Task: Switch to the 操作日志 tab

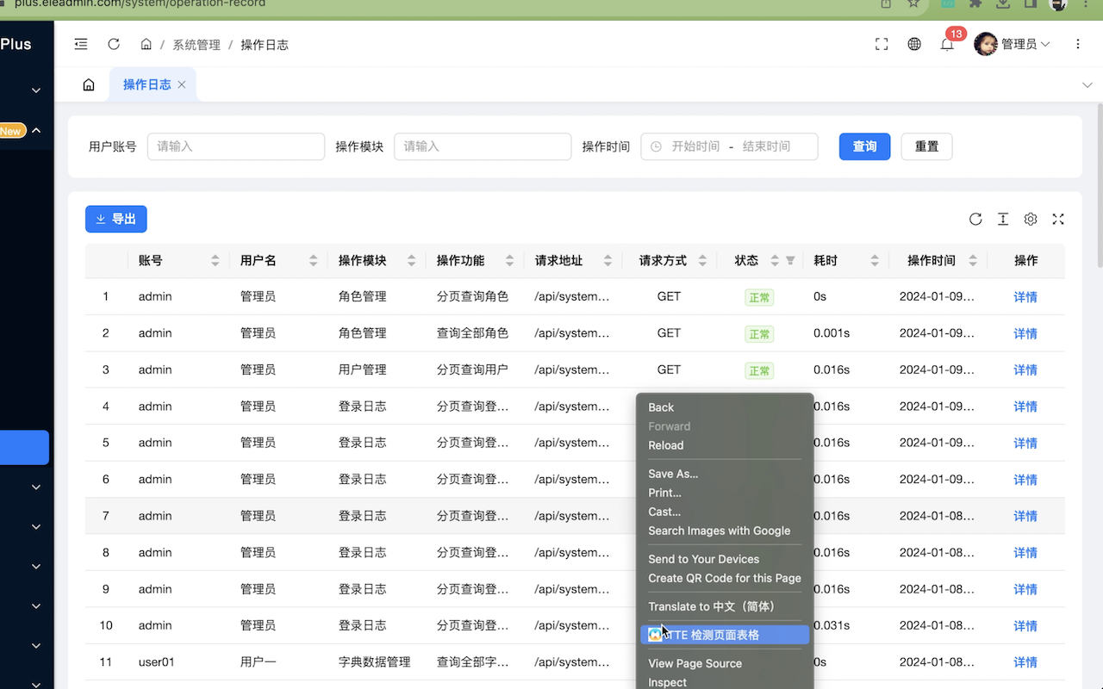Action: tap(146, 84)
